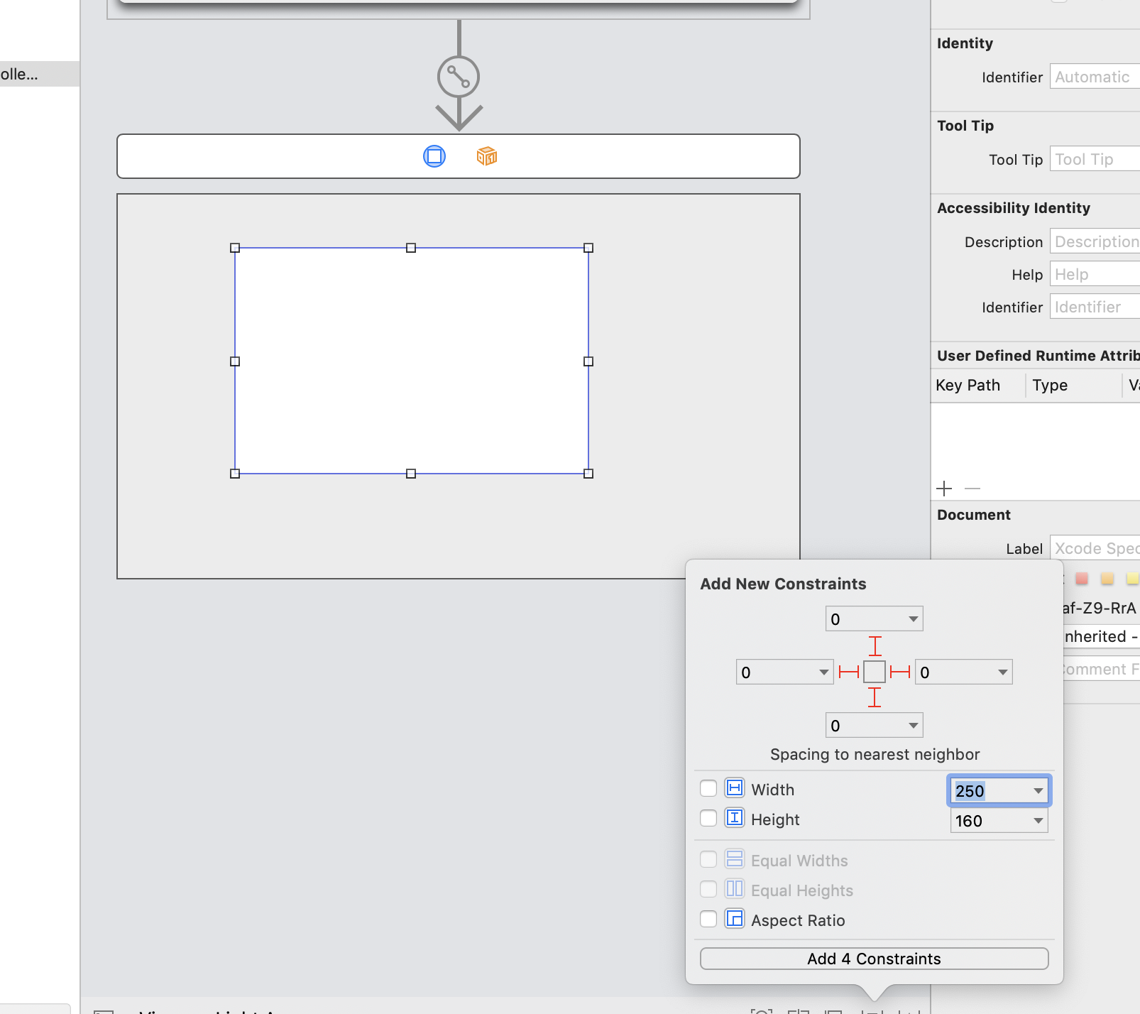Open the top spacing value dropdown
Viewport: 1140px width, 1014px height.
click(x=913, y=619)
